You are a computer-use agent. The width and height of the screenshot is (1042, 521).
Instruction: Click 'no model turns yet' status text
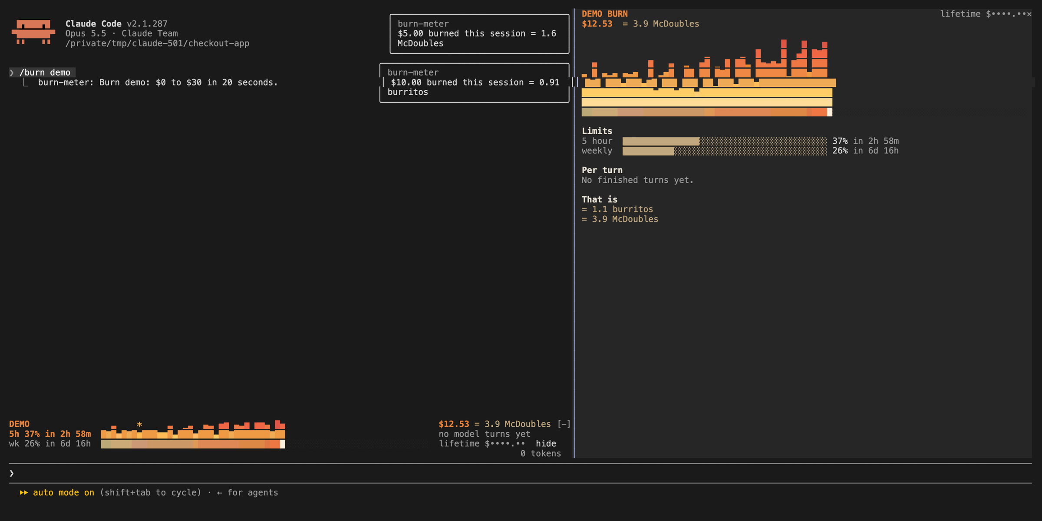point(485,434)
